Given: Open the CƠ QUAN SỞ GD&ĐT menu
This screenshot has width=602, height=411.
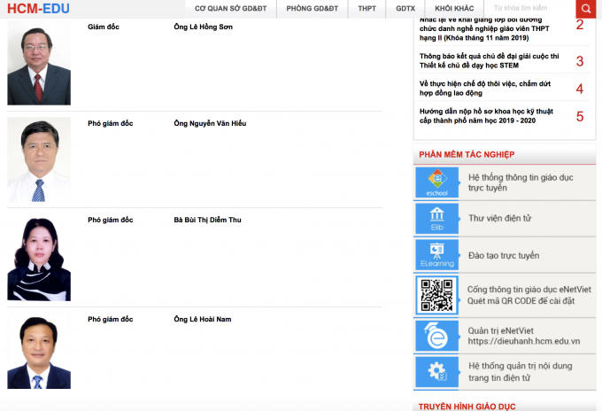Looking at the screenshot, I should tap(229, 9).
